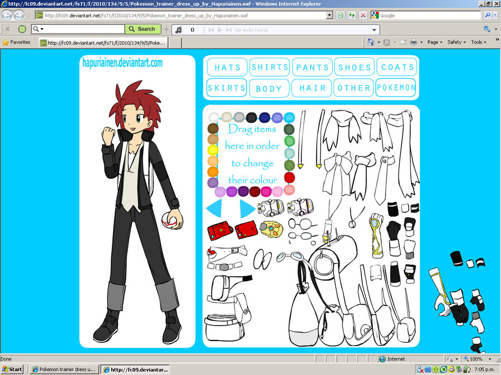Viewport: 501px width, 375px height.
Task: Open a new blank browser tab
Action: click(175, 43)
